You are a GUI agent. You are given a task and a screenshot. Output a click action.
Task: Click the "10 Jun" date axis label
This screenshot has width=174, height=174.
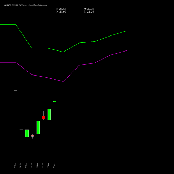pos(21,166)
